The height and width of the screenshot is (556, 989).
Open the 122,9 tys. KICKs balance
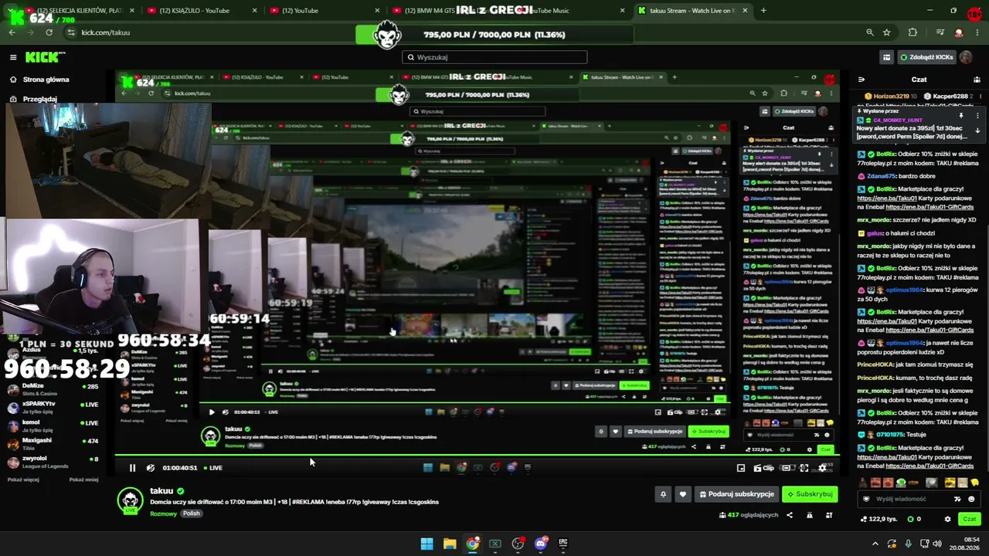click(x=879, y=519)
